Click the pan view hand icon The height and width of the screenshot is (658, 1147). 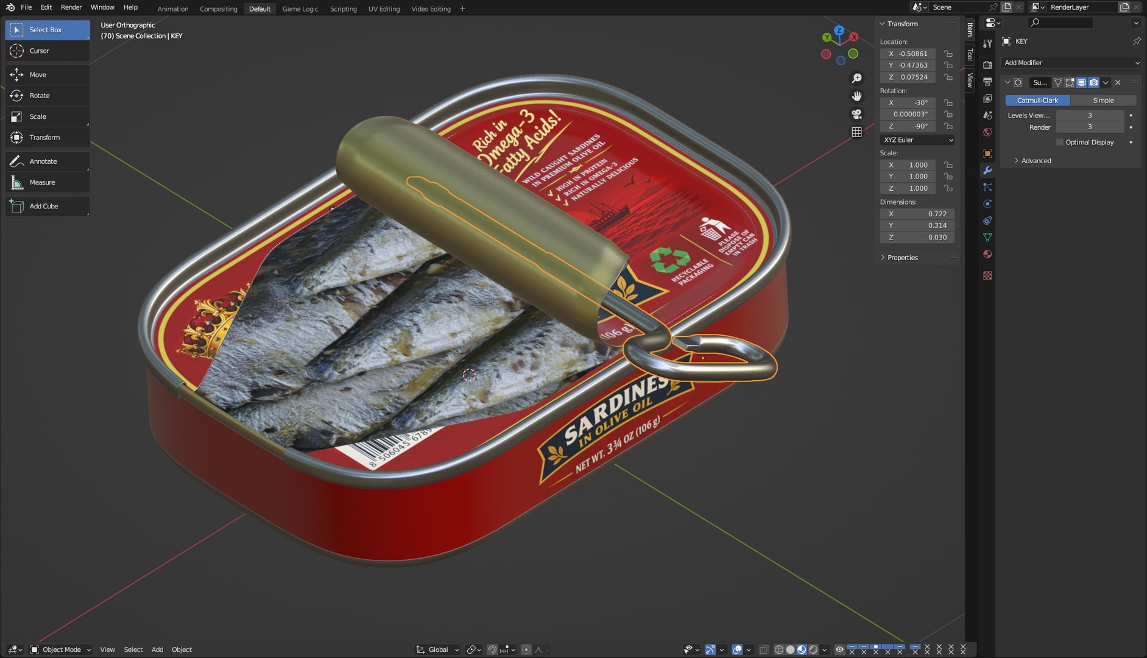click(x=856, y=96)
